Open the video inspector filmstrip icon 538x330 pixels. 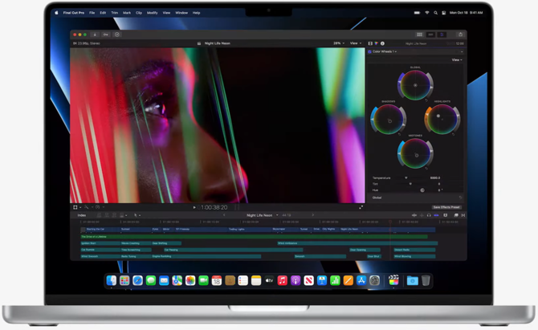point(370,43)
